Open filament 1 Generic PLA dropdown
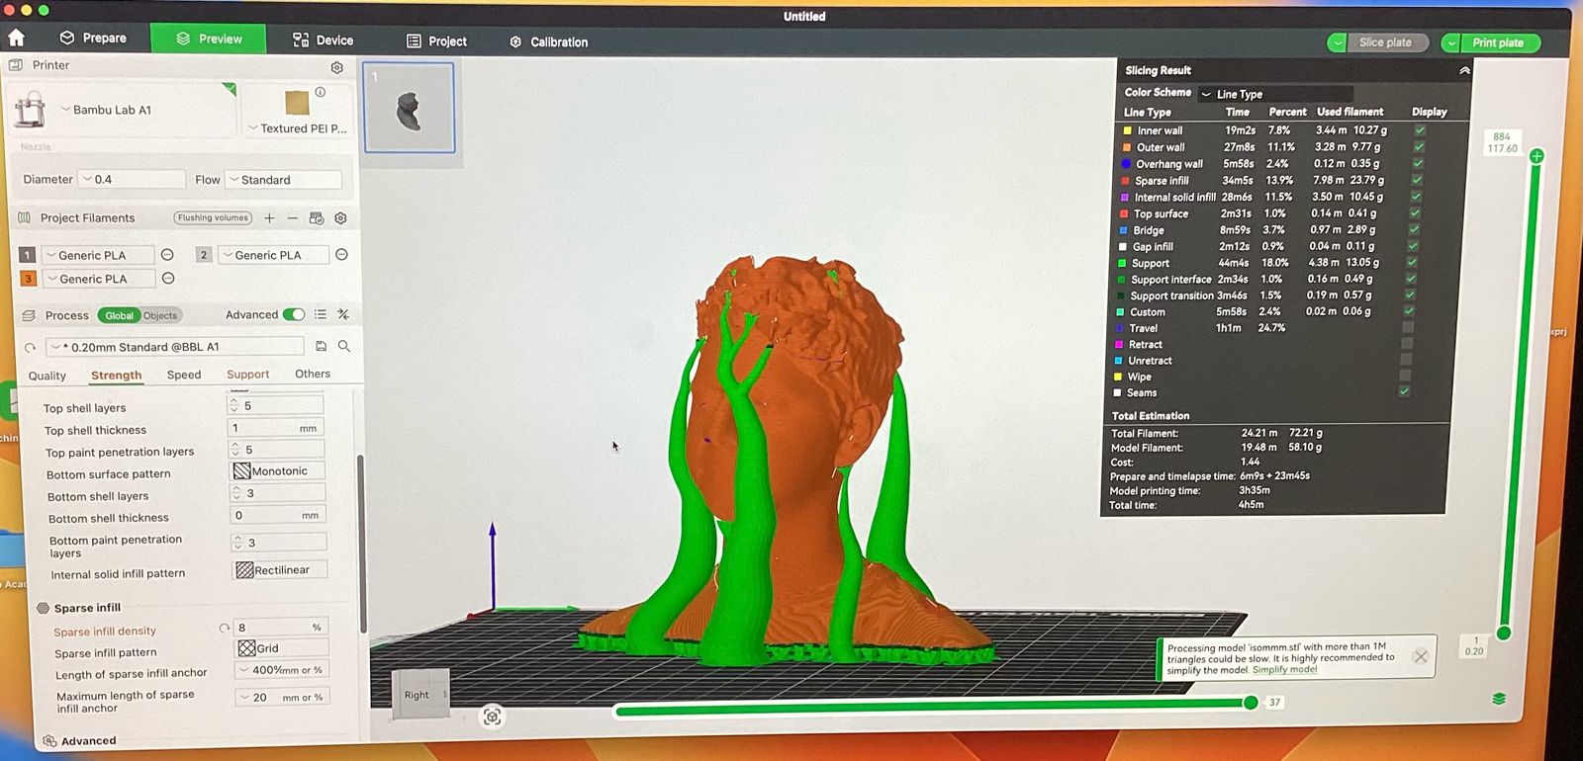The image size is (1583, 761). (97, 255)
